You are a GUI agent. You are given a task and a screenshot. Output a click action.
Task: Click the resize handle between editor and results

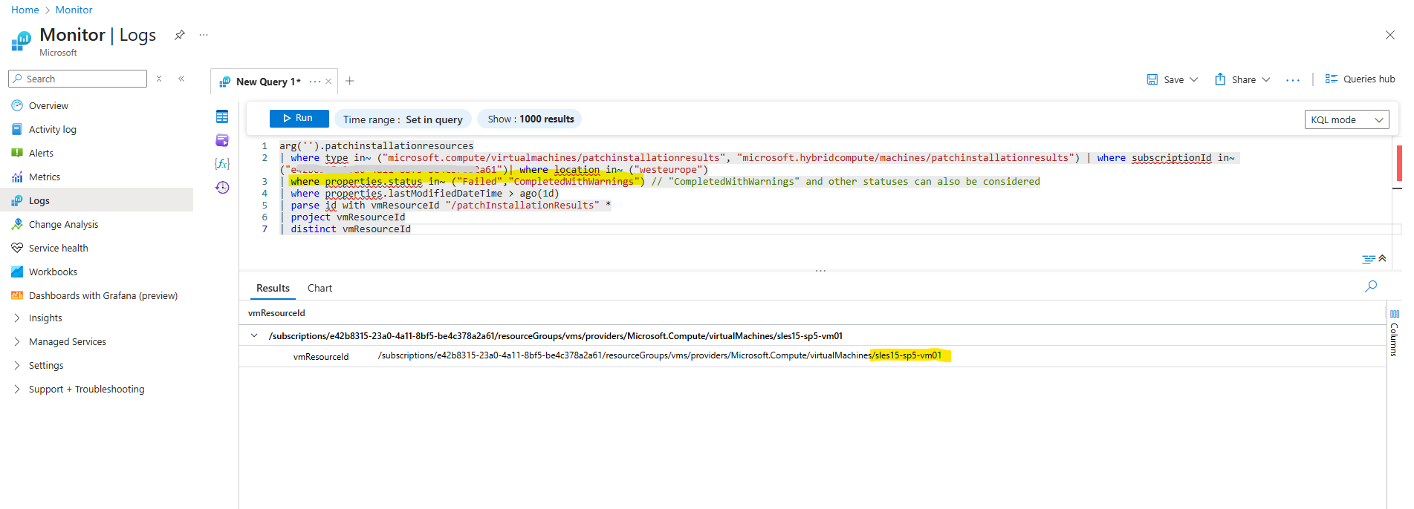(x=820, y=271)
